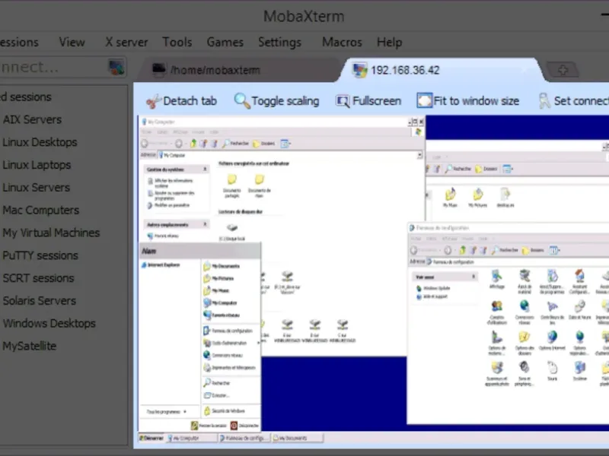Select the Windows Desktops folder
This screenshot has height=456, width=609.
click(x=49, y=324)
